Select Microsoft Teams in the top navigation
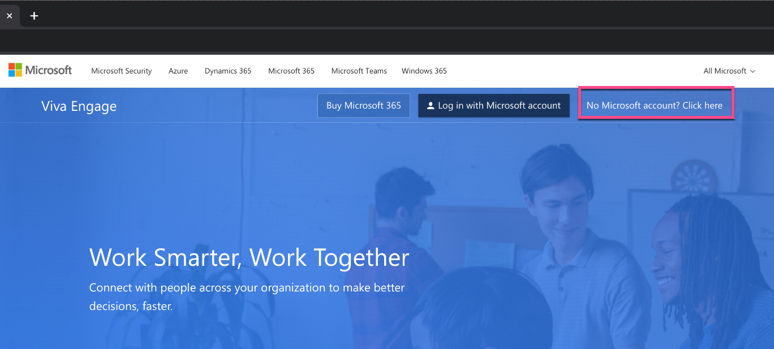Screen dimensions: 774x349 pyautogui.click(x=359, y=71)
